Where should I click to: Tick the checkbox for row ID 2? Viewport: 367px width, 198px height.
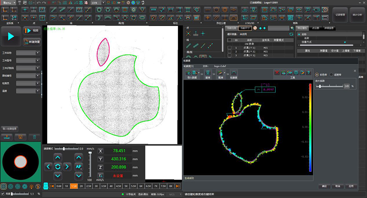point(230,52)
